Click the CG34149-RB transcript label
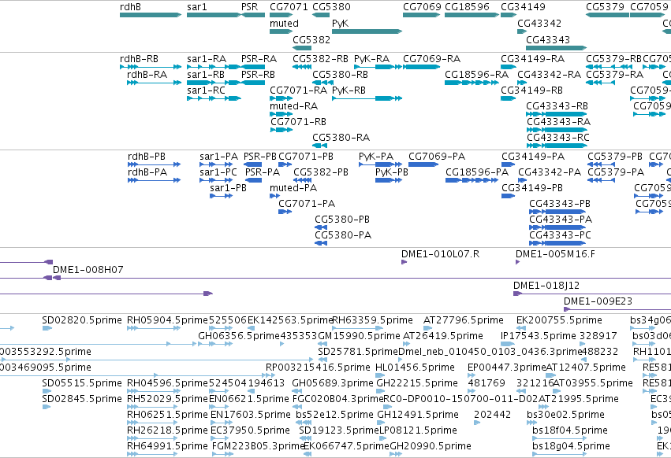The width and height of the screenshot is (671, 458). click(x=532, y=90)
